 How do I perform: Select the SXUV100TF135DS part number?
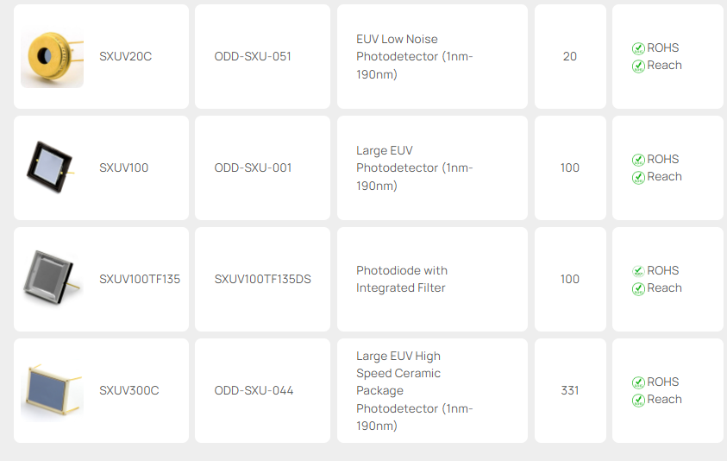(262, 279)
